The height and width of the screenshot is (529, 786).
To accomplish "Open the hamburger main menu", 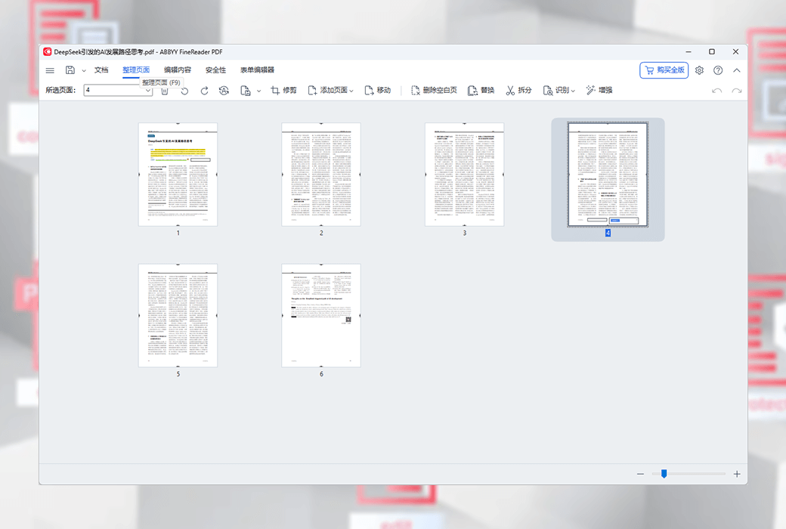I will (50, 70).
